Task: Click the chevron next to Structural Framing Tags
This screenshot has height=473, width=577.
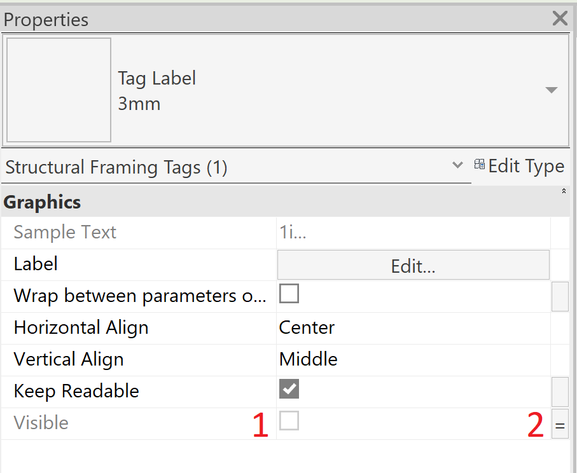Action: click(x=457, y=165)
